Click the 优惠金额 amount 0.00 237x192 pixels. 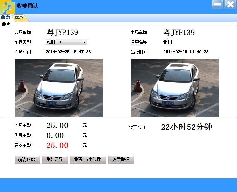point(55,135)
